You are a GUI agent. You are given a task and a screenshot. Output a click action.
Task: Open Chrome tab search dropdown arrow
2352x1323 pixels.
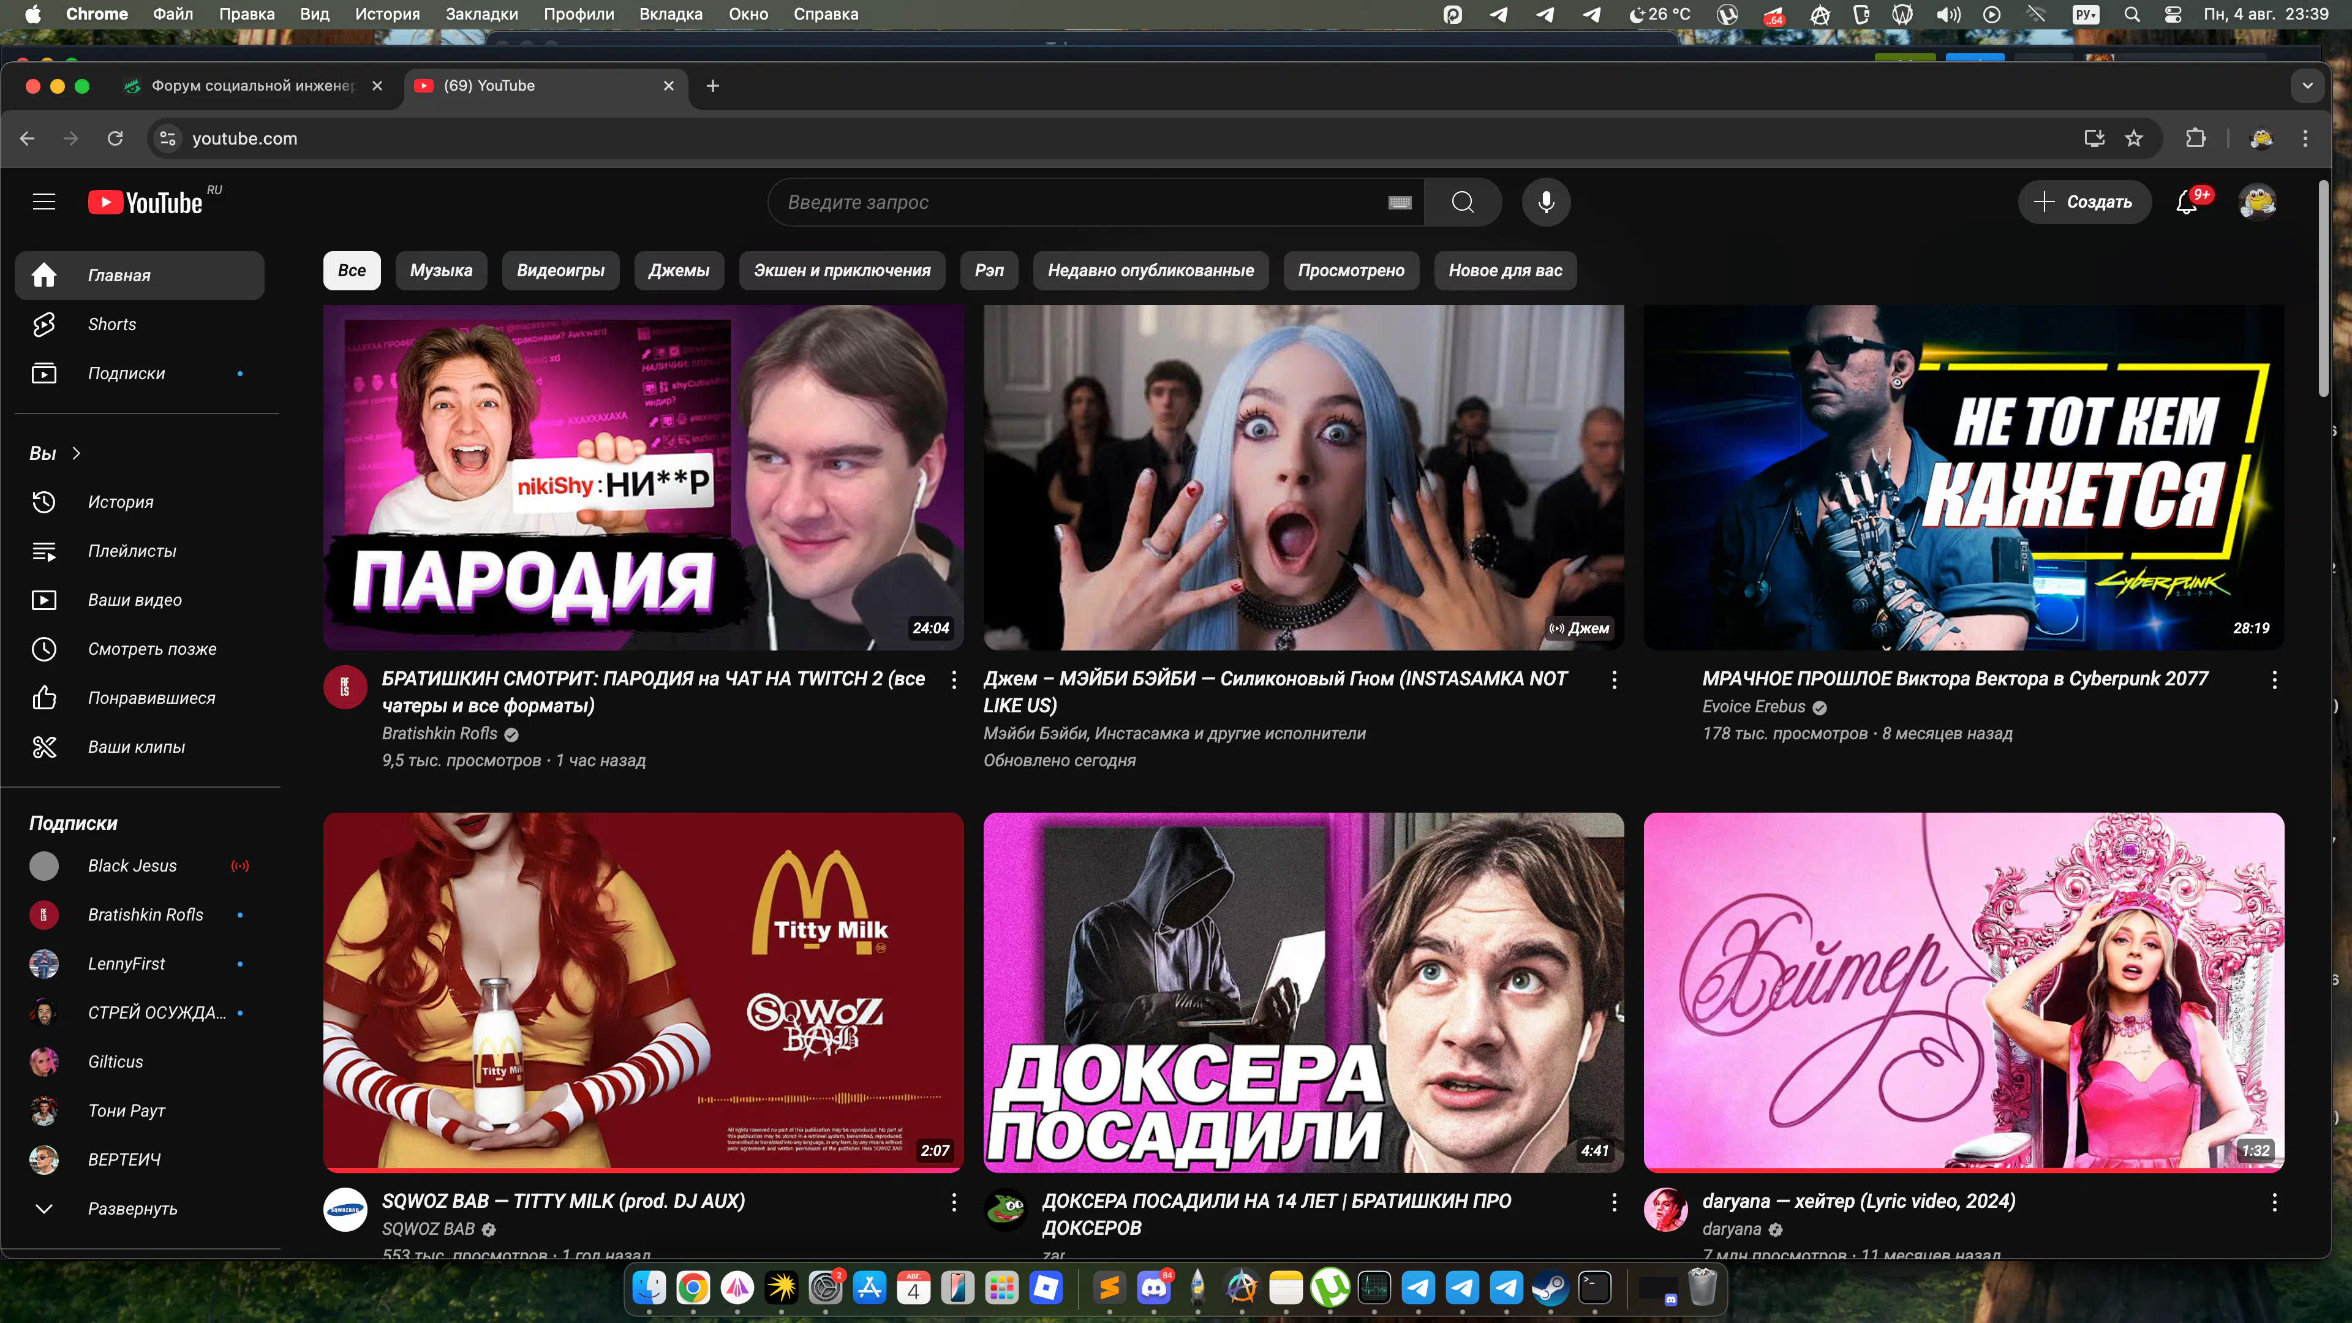tap(2307, 86)
